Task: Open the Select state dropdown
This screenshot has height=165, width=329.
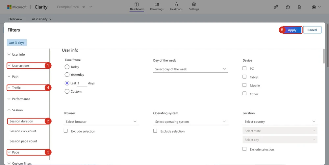Action: [280, 131]
